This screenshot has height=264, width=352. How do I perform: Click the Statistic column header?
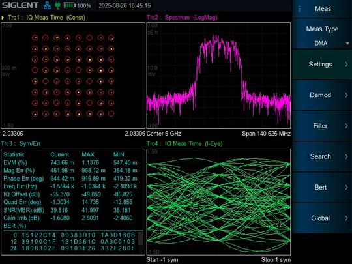14,154
